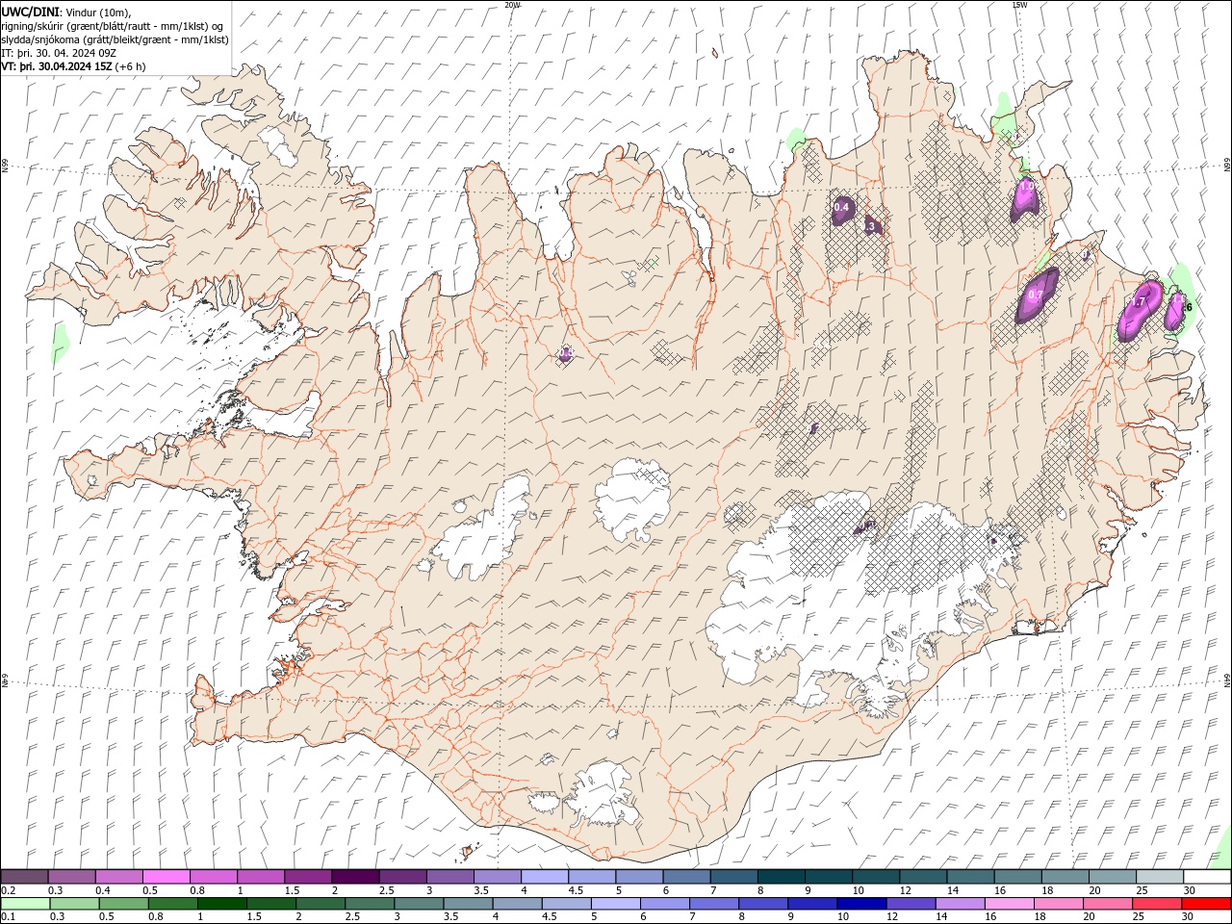Pick the bright magenta 0.5–0.8 swatch in top legend row
Image resolution: width=1232 pixels, height=924 pixels.
point(166,877)
